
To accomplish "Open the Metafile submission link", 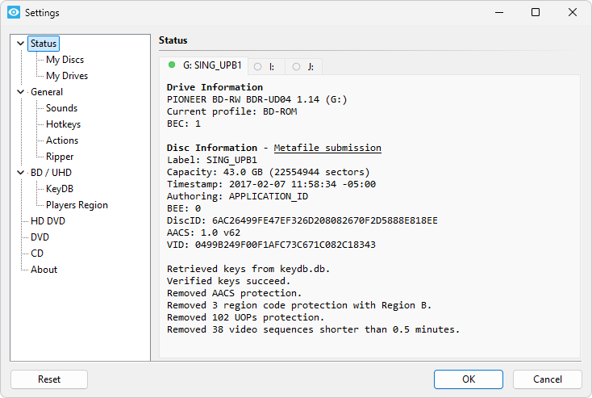I will [x=327, y=148].
